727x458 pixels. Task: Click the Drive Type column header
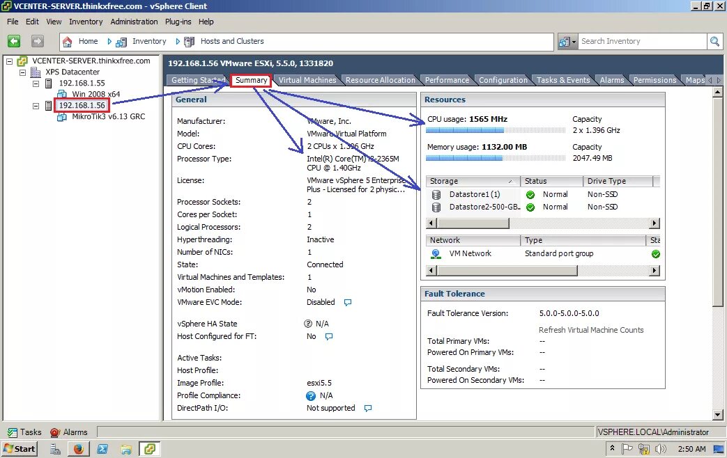618,181
